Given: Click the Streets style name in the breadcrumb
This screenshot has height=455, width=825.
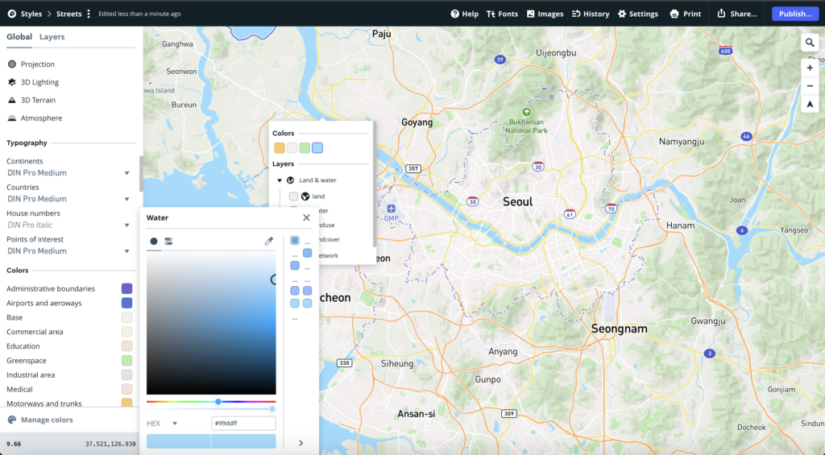Looking at the screenshot, I should (69, 14).
